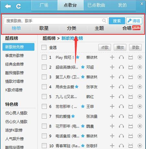Screen dimensions: 146x149
Task: Check the box for song 7 我的爱情
Action: coord(44,116)
